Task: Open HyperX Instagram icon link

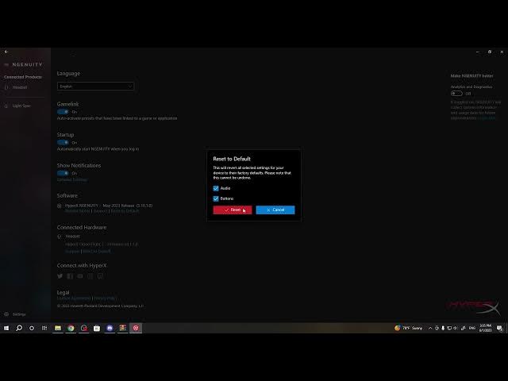Action: tap(90, 276)
